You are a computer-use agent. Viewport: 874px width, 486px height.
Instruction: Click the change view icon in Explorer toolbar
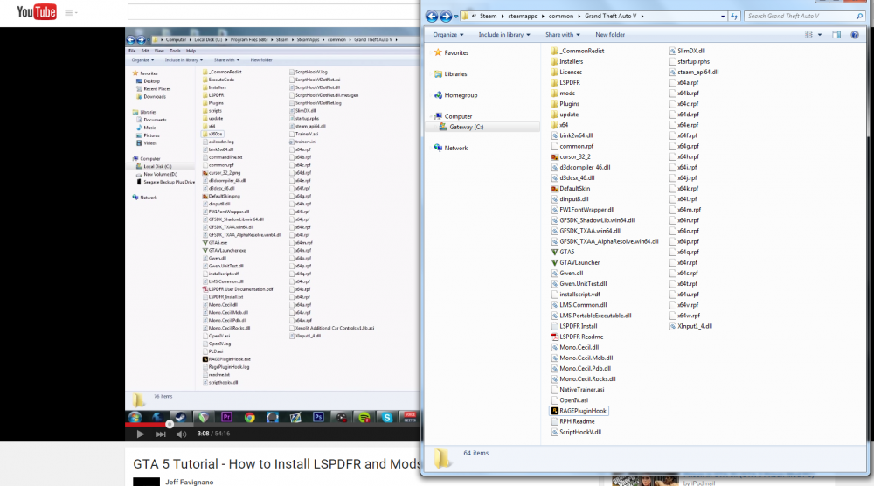pyautogui.click(x=808, y=35)
